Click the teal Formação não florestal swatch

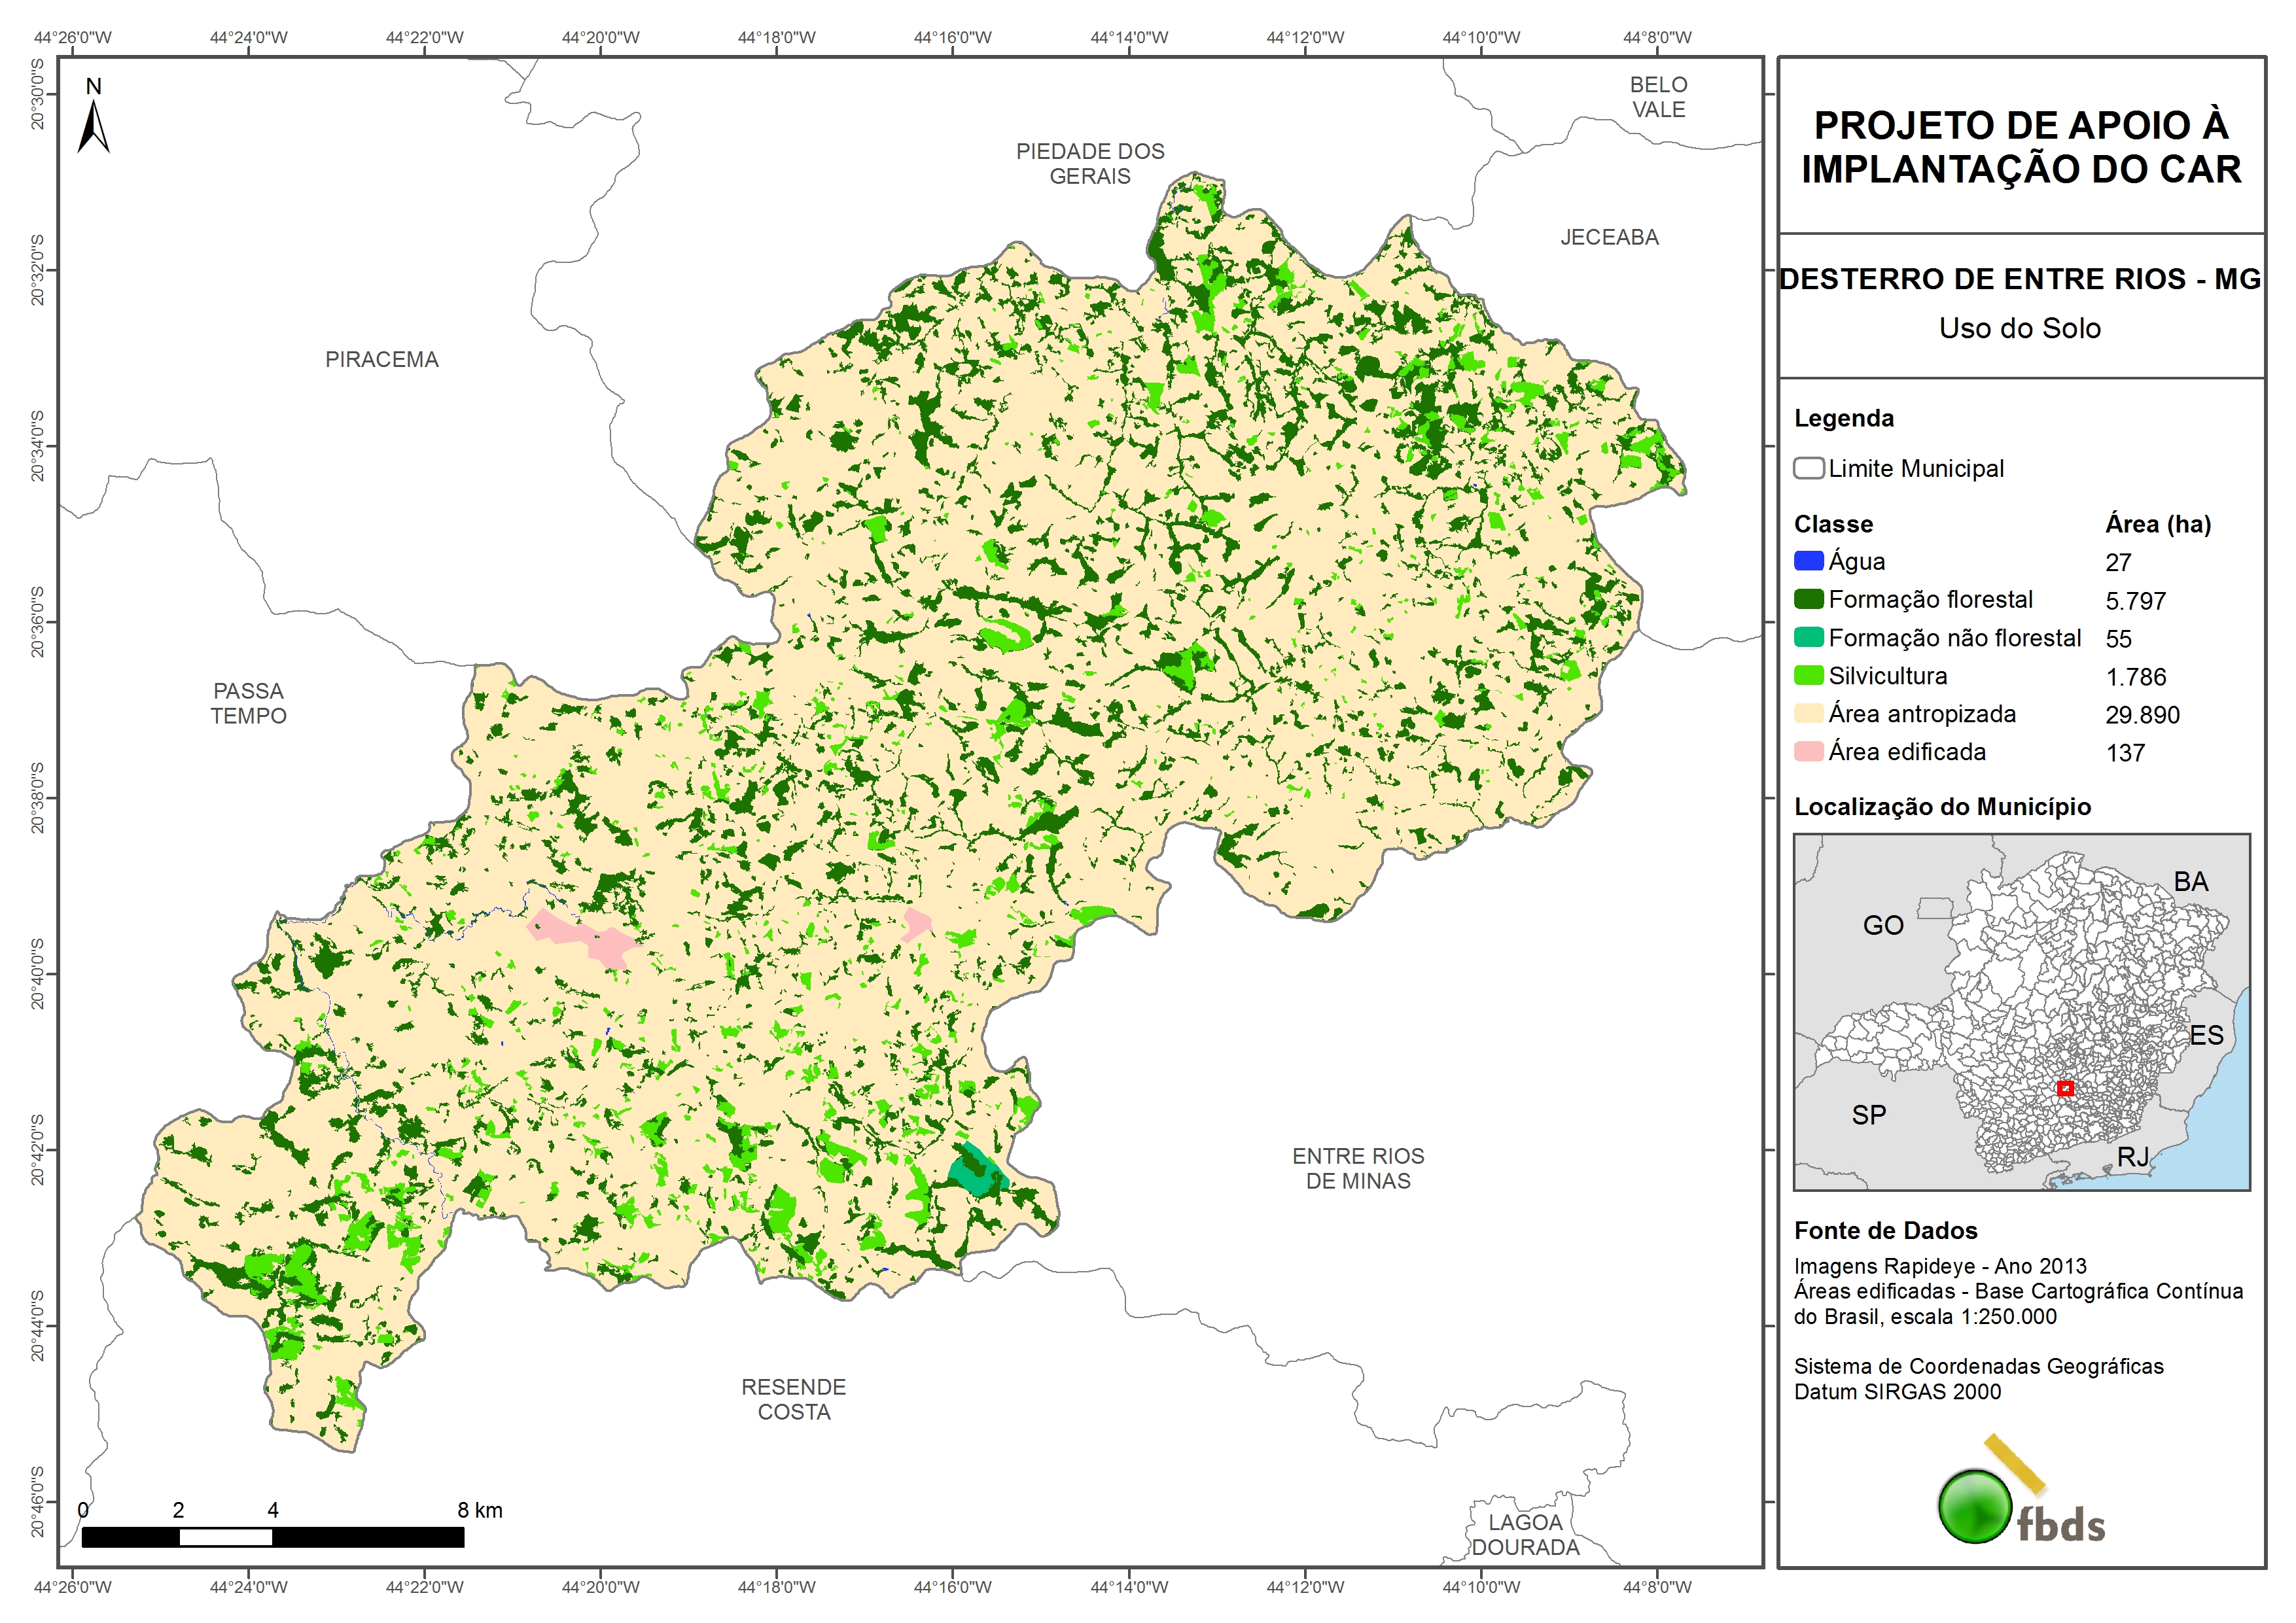(x=1808, y=637)
